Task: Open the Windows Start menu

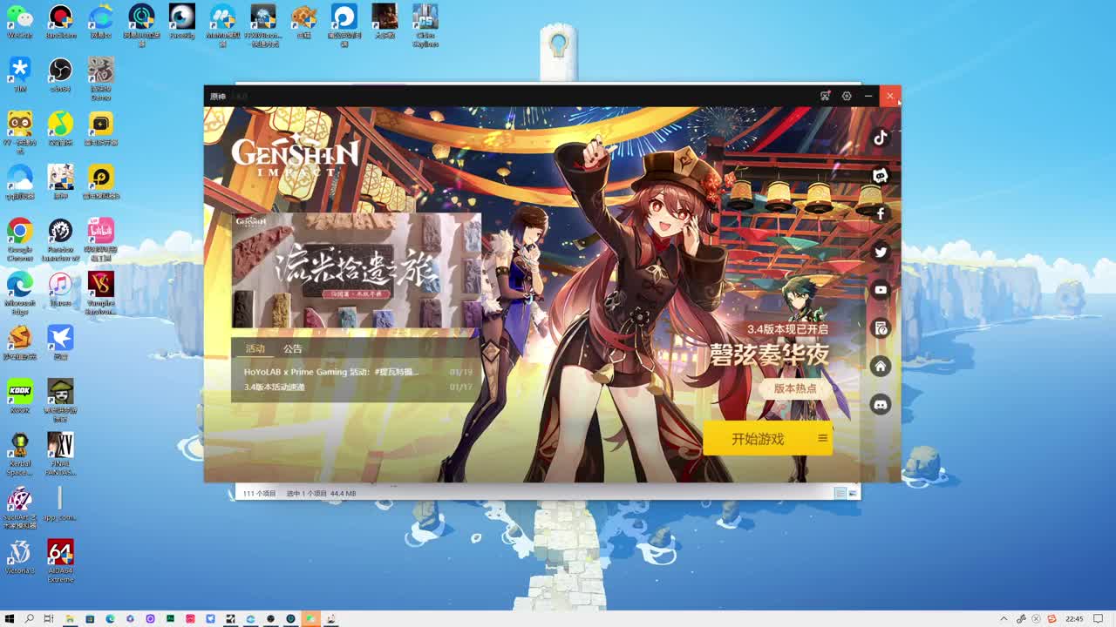Action: point(10,619)
